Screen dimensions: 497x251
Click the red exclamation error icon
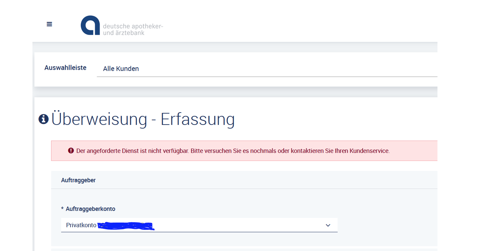pyautogui.click(x=71, y=151)
